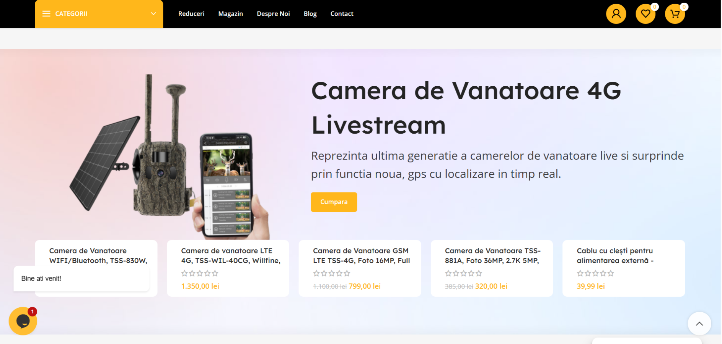The height and width of the screenshot is (344, 722).
Task: Open the wishlist heart icon
Action: [x=646, y=14]
